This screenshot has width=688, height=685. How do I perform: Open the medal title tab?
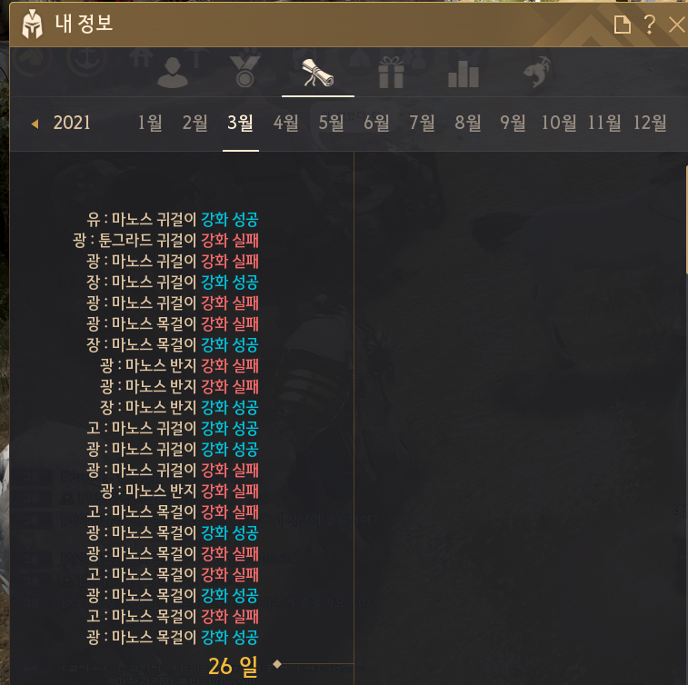point(245,72)
